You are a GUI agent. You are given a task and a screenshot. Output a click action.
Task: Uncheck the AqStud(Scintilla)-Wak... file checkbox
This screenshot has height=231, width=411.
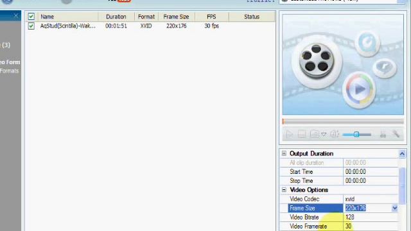point(31,26)
